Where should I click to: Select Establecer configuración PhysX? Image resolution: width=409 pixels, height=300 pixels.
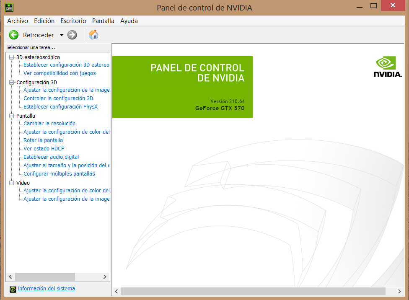[60, 107]
